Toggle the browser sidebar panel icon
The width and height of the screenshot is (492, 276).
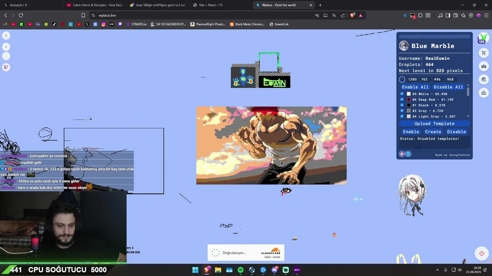448,15
